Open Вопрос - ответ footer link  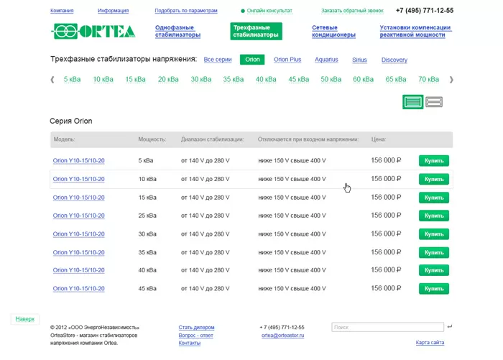click(195, 336)
